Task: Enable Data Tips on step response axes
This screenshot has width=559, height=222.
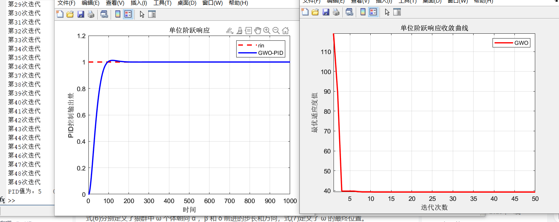Action: coord(248,30)
